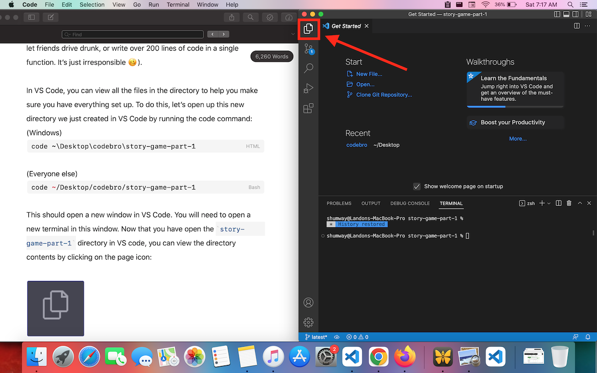597x373 pixels.
Task: Open the launch profile dropdown beside the plus
Action: coord(549,203)
